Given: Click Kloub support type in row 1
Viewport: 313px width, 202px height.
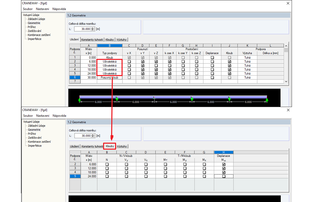Looking at the screenshot, I should [x=110, y=58].
